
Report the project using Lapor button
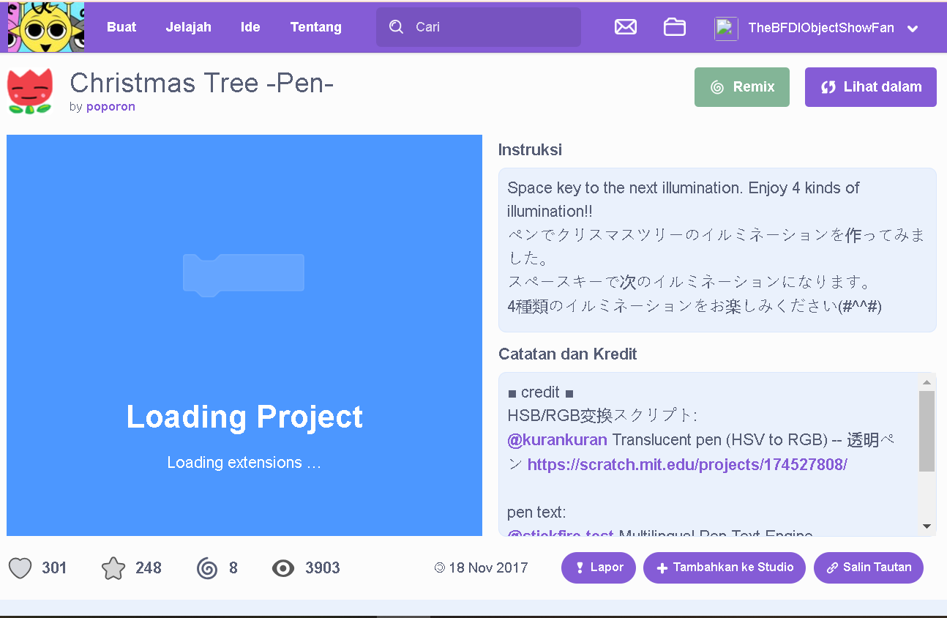coord(598,567)
